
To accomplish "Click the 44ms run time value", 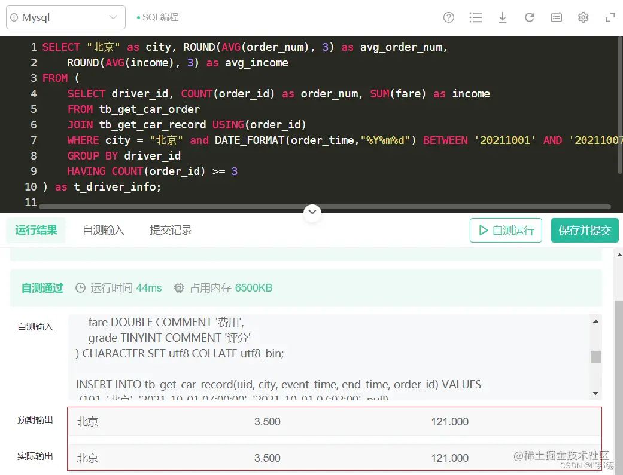I will 149,288.
